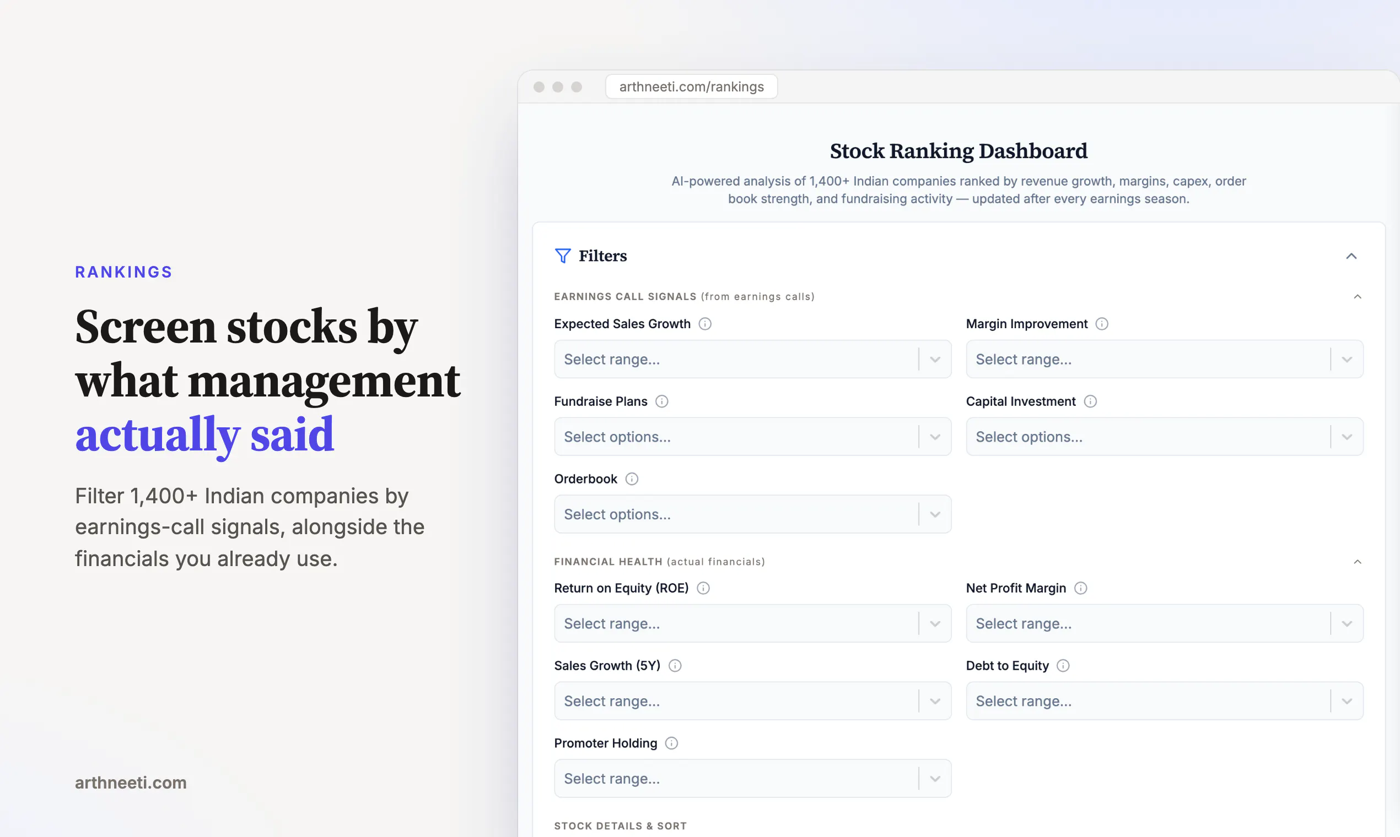Click the Debt to Equity info icon
Viewport: 1400px width, 837px height.
click(x=1063, y=666)
